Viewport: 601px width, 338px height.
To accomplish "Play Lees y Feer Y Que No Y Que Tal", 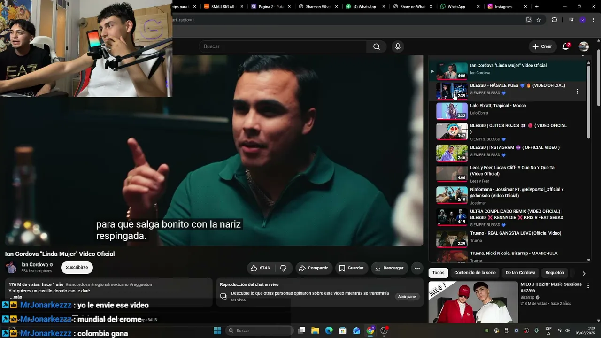I will [507, 174].
